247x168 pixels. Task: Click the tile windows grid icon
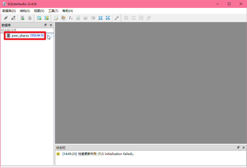coord(126,18)
